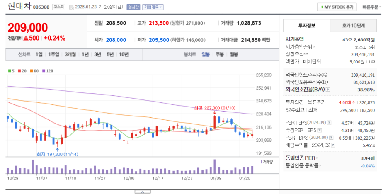The height and width of the screenshot is (194, 388).
Task: Open the 기업개요 dropdown
Action: click(153, 7)
